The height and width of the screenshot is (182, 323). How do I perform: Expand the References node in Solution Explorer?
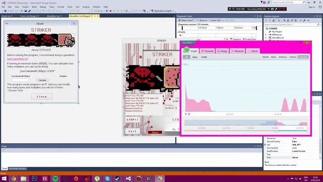click(266, 35)
